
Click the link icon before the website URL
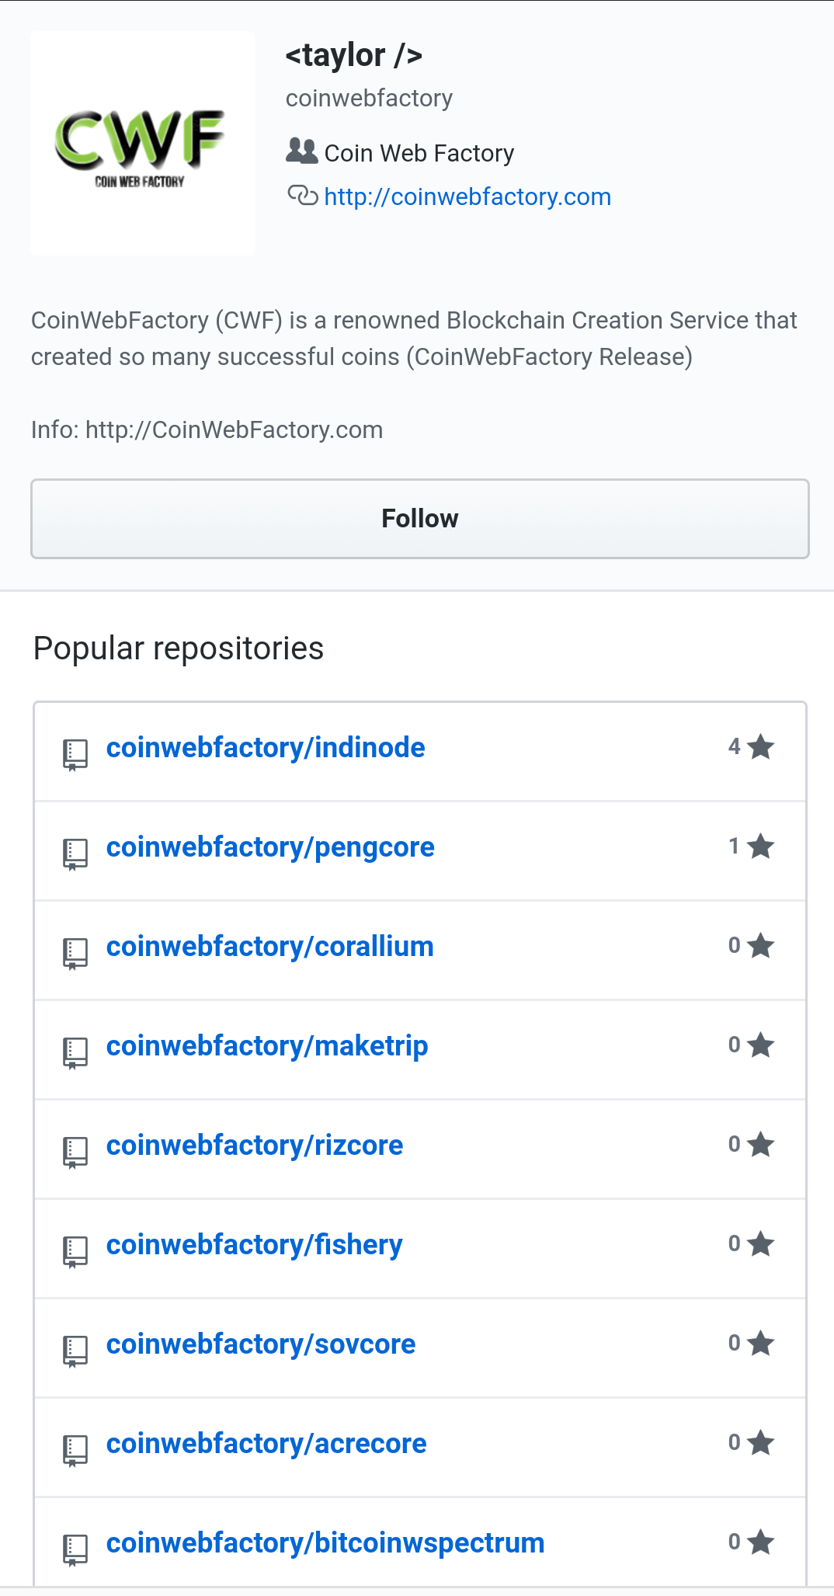click(x=303, y=196)
